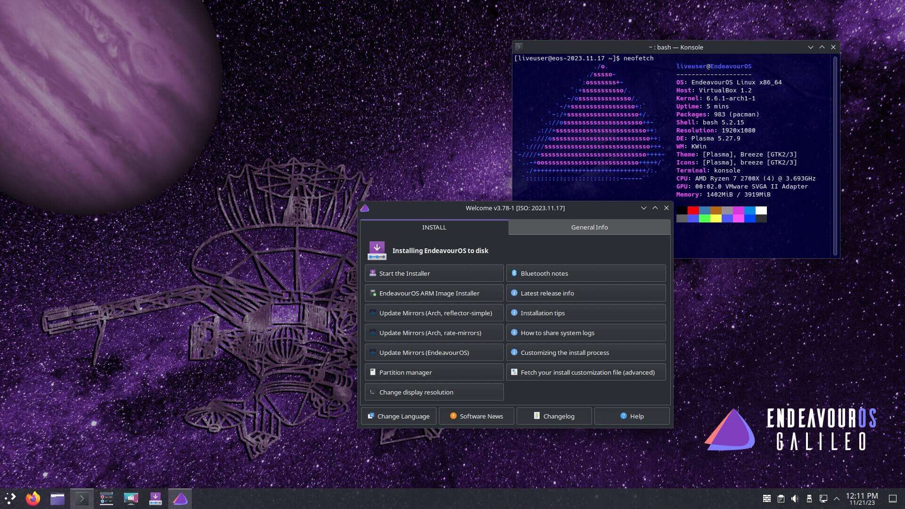Click the Customizing the install process icon

[x=514, y=353]
